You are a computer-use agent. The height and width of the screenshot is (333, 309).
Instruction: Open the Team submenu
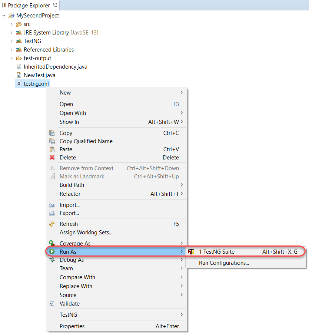click(116, 268)
